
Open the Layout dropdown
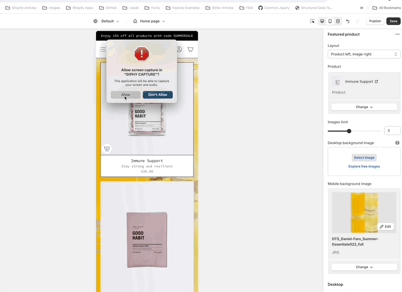pos(364,55)
